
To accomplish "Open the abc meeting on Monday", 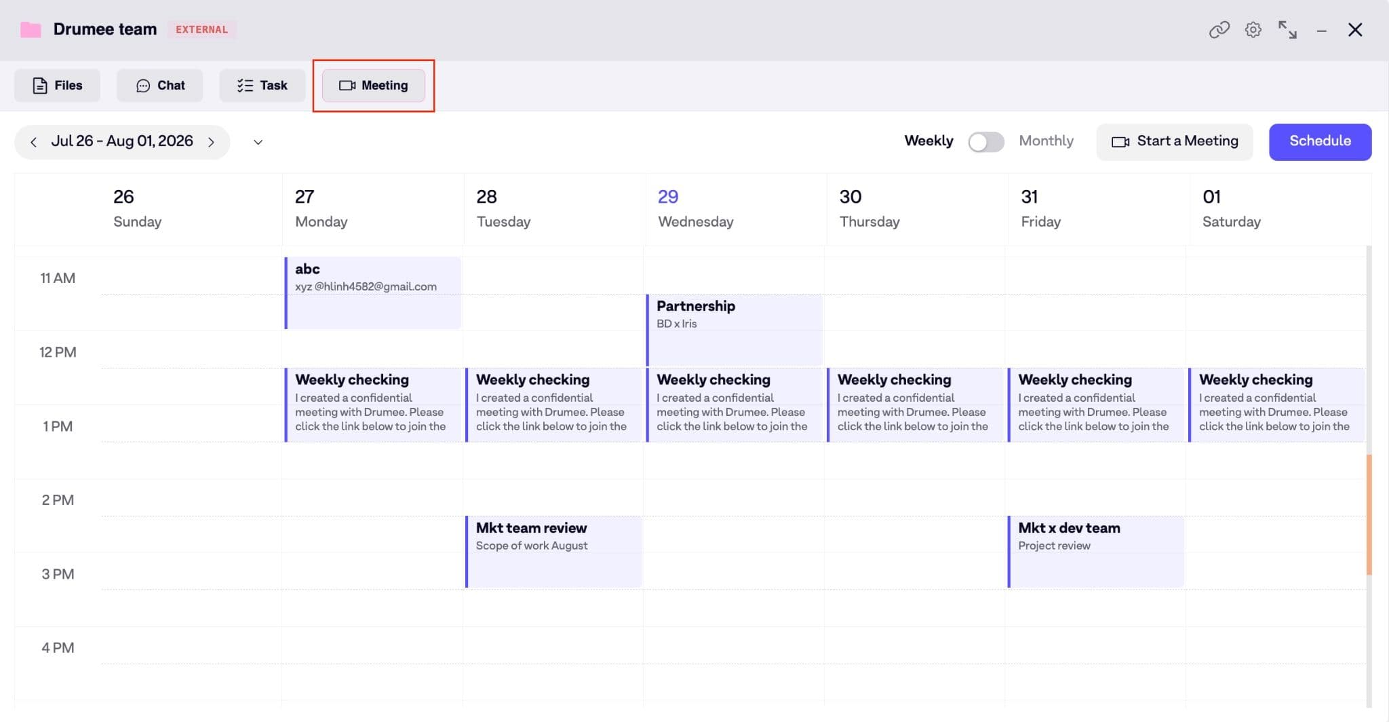I will (x=373, y=293).
